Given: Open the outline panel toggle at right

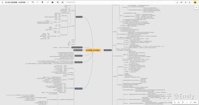Looking at the screenshot, I should coord(196,7).
